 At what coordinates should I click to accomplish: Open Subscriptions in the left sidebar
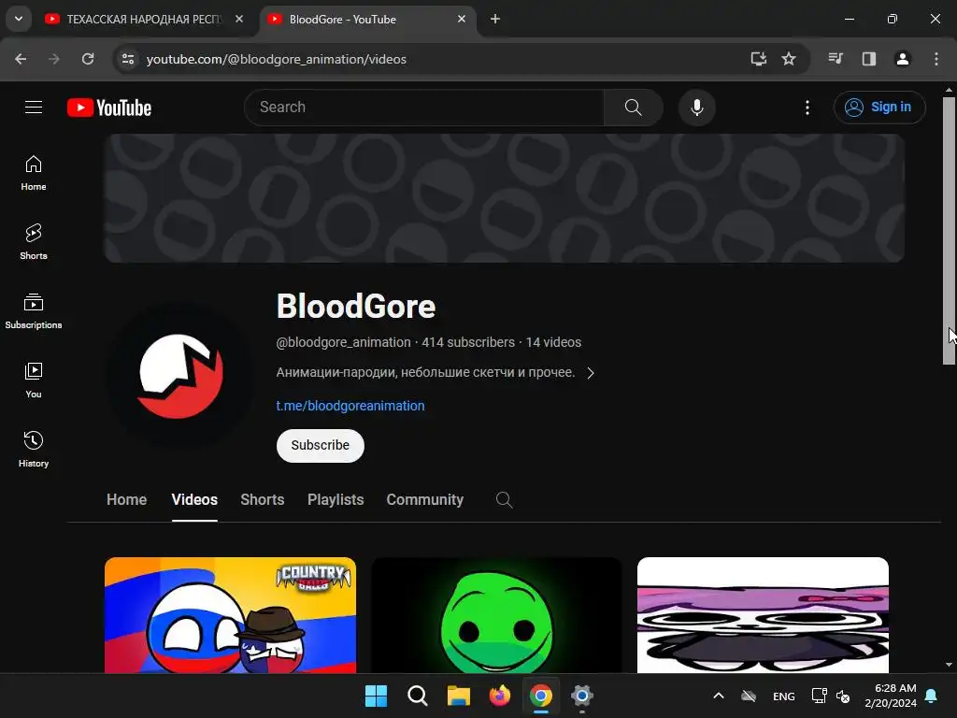coord(34,310)
